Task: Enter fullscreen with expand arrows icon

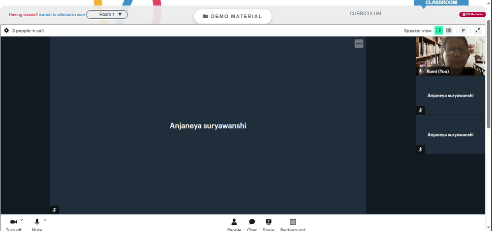Action: pyautogui.click(x=478, y=31)
